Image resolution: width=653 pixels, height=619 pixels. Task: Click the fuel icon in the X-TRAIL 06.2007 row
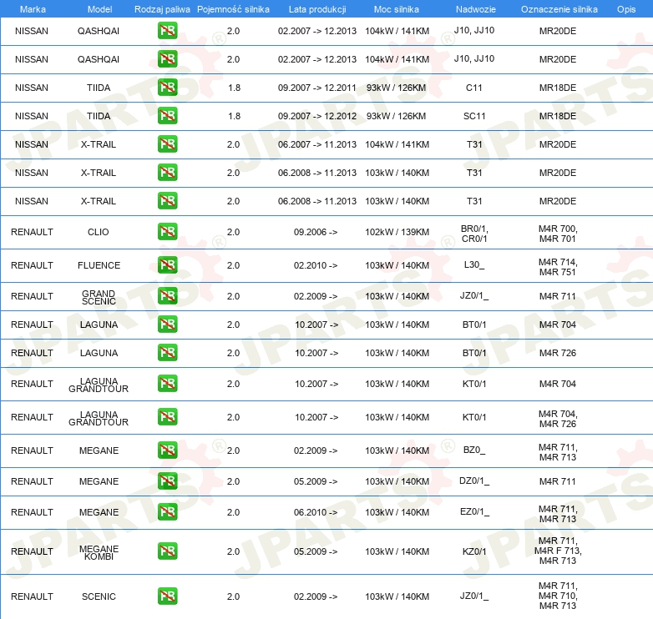167,144
